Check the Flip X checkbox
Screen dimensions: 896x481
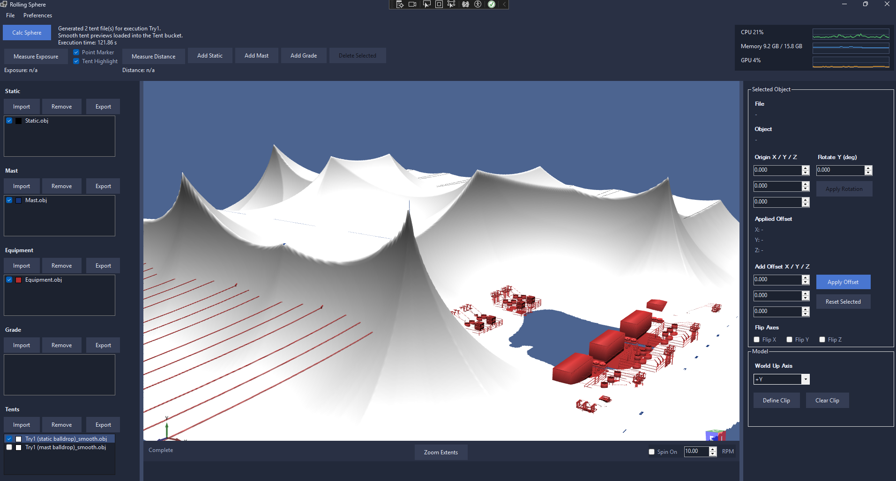[757, 340]
